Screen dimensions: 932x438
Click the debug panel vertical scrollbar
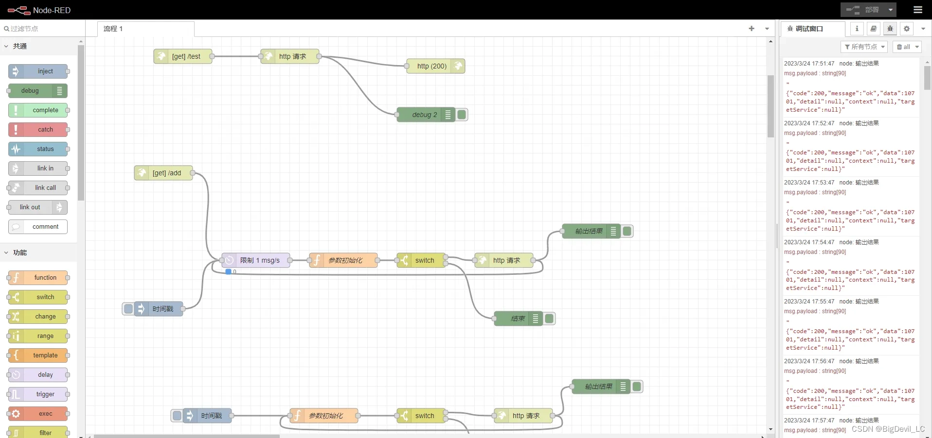tap(927, 78)
